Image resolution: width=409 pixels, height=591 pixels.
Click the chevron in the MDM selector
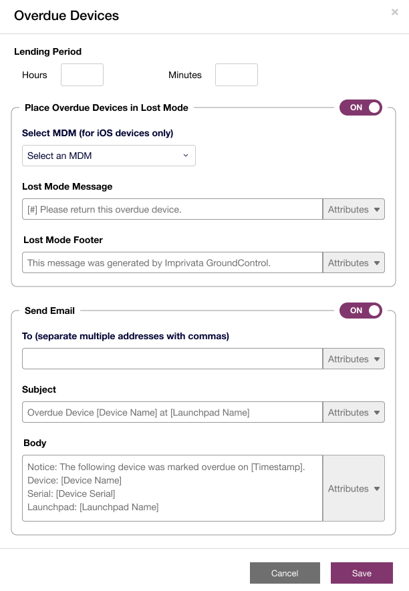[186, 156]
